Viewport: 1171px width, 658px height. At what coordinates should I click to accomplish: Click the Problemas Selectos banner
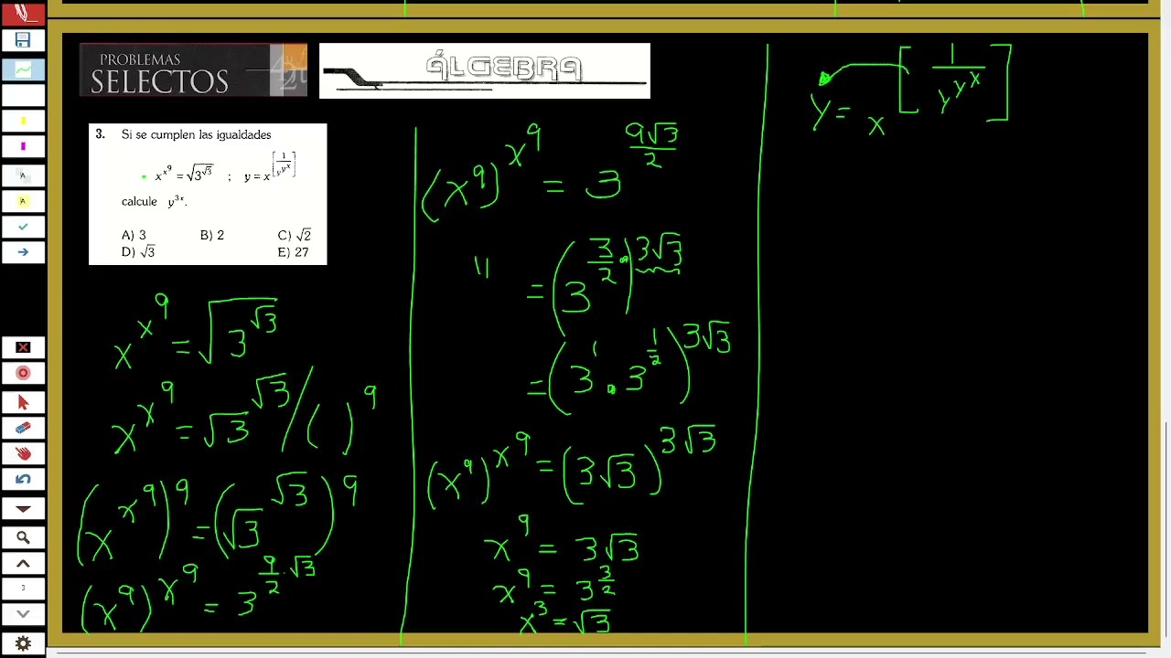pos(193,70)
